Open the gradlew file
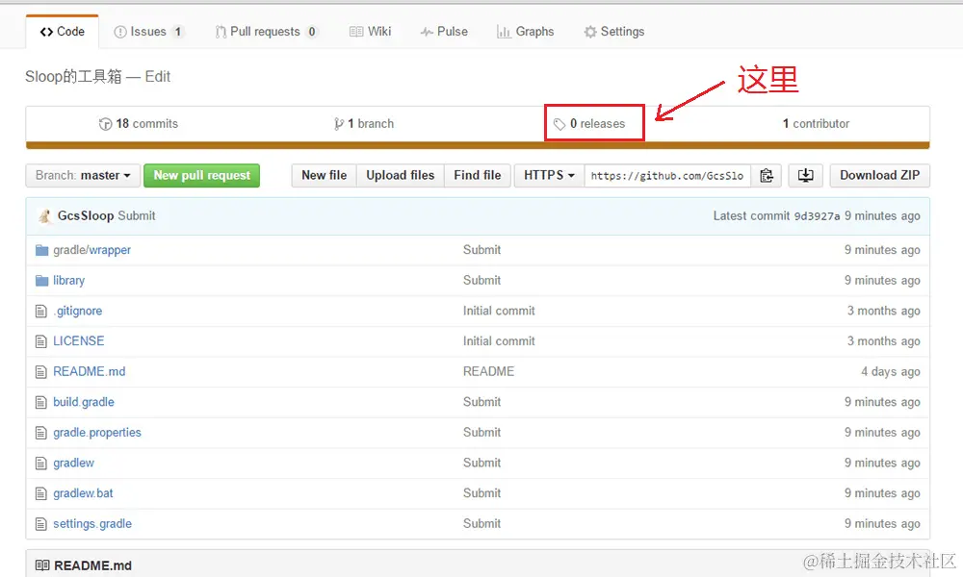Viewport: 963px width, 577px height. point(74,463)
